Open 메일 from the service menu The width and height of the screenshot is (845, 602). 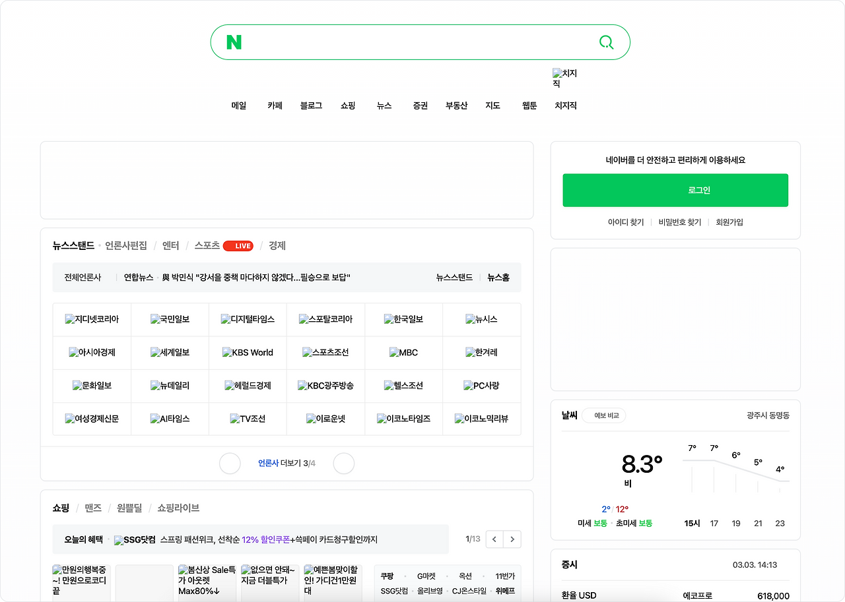239,105
